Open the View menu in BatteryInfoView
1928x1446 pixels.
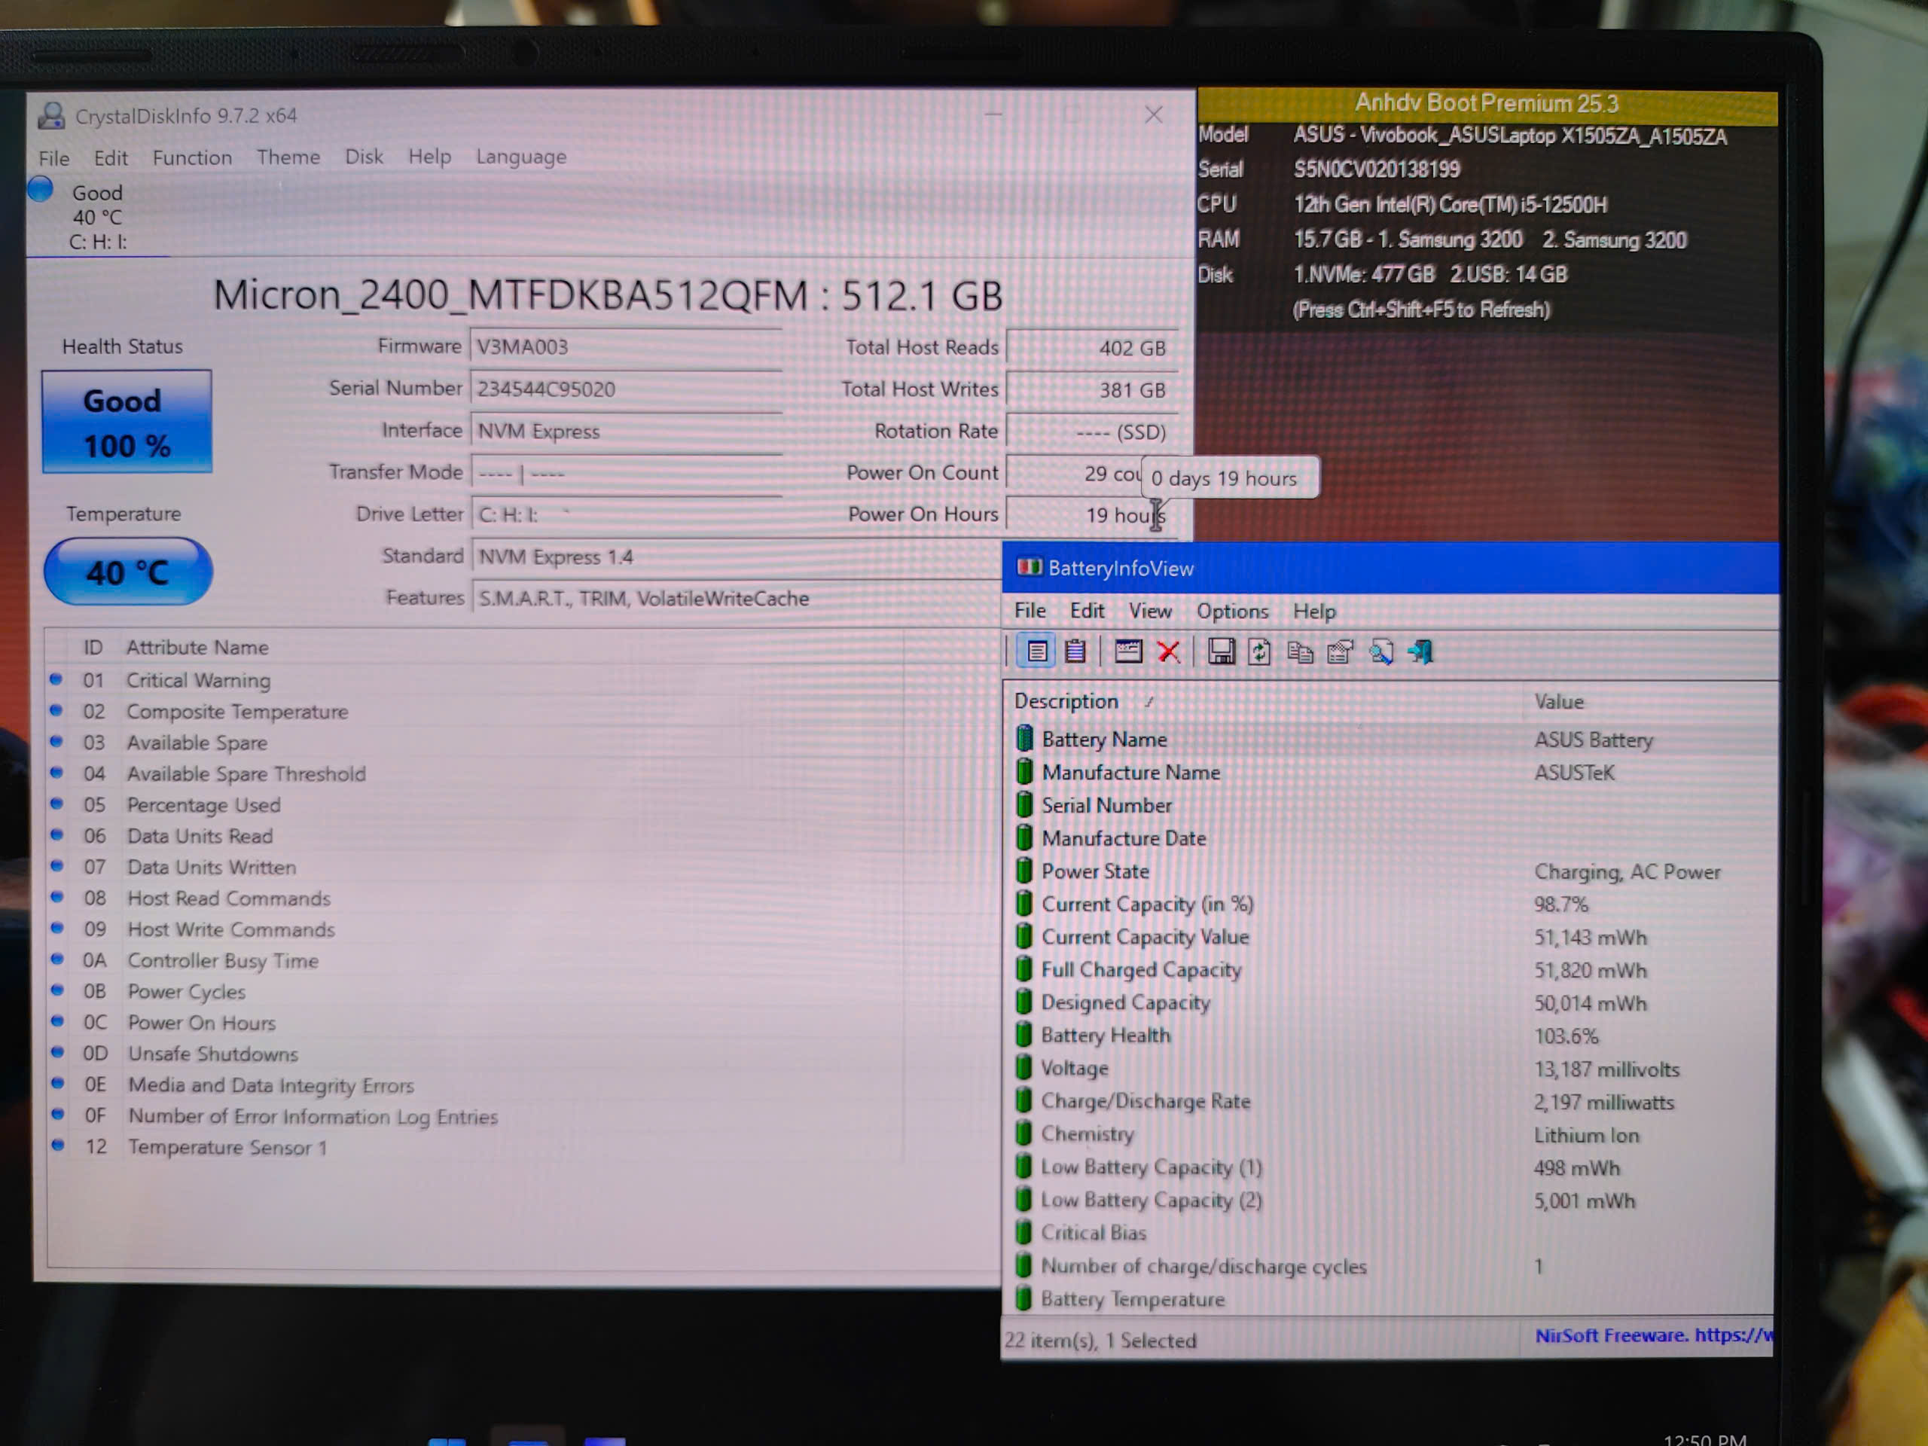tap(1150, 611)
